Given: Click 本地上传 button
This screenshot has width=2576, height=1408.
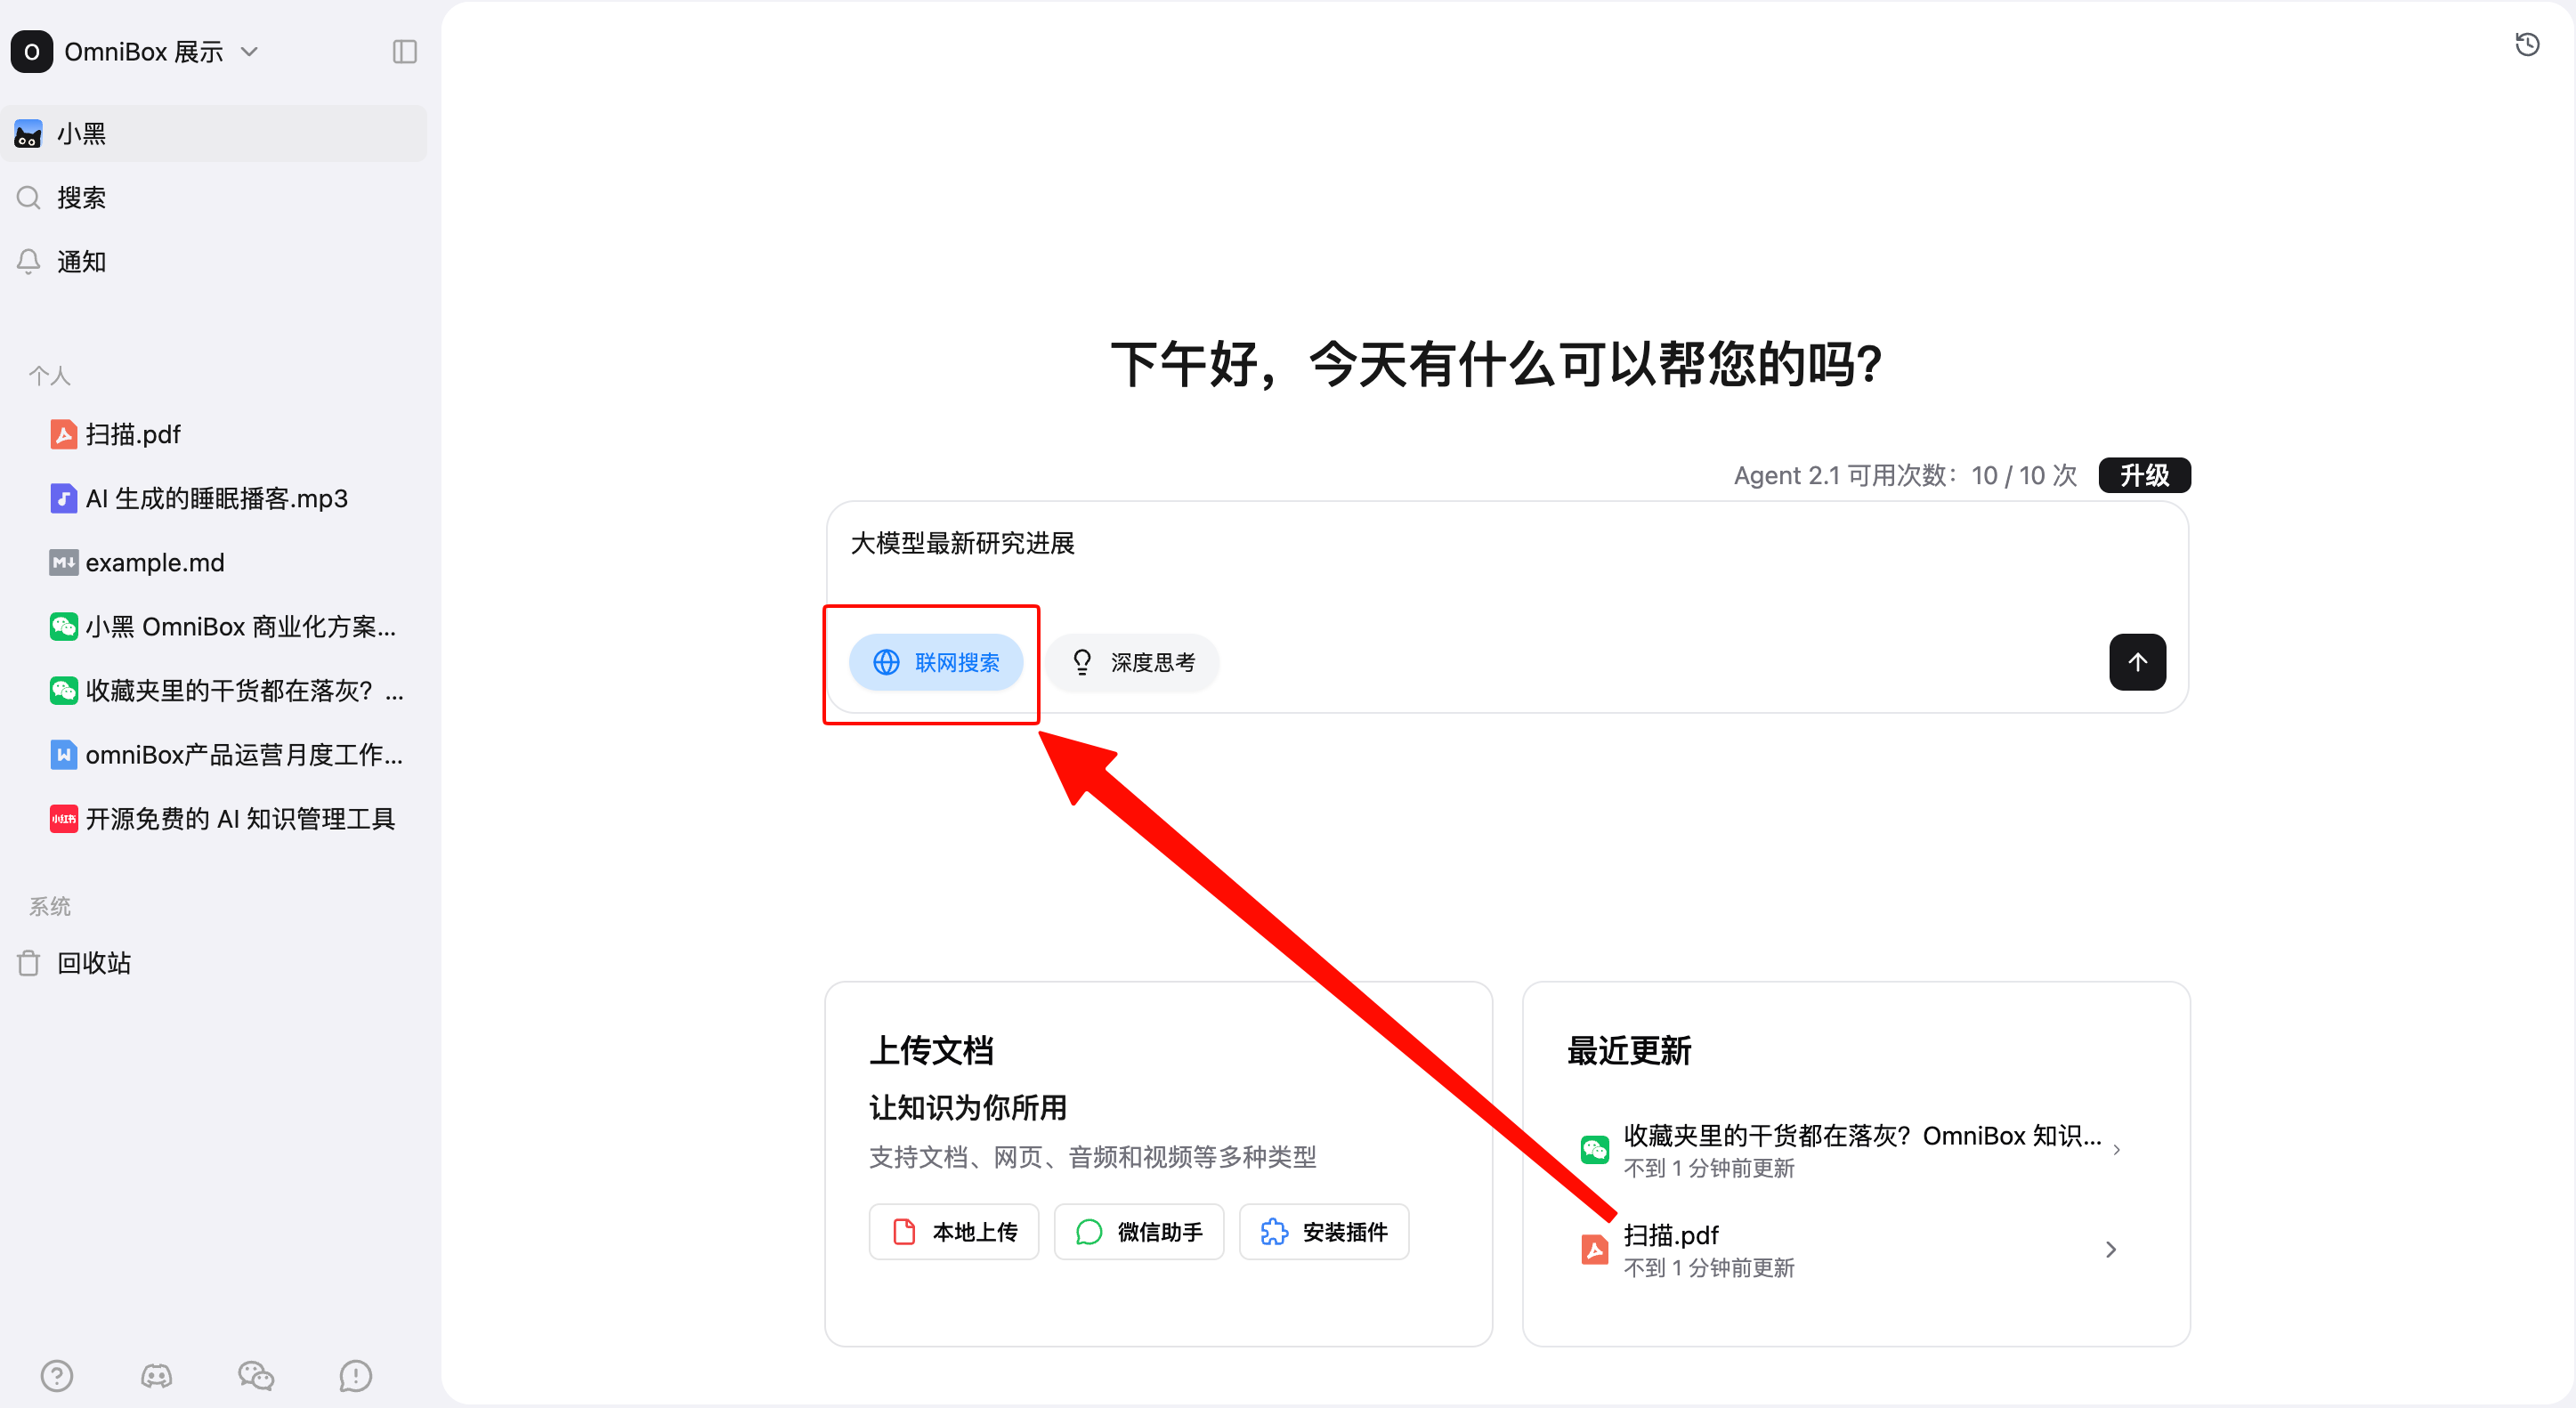Looking at the screenshot, I should [953, 1231].
